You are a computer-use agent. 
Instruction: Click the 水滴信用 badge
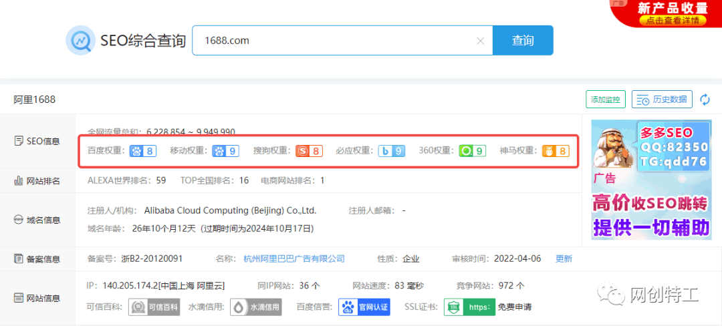coord(255,307)
